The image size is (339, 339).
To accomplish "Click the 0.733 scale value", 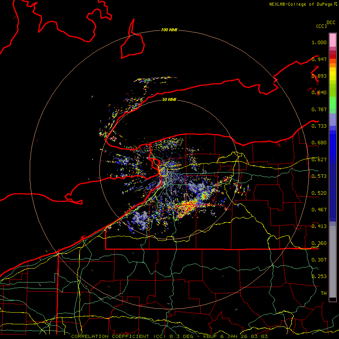I will 319,126.
